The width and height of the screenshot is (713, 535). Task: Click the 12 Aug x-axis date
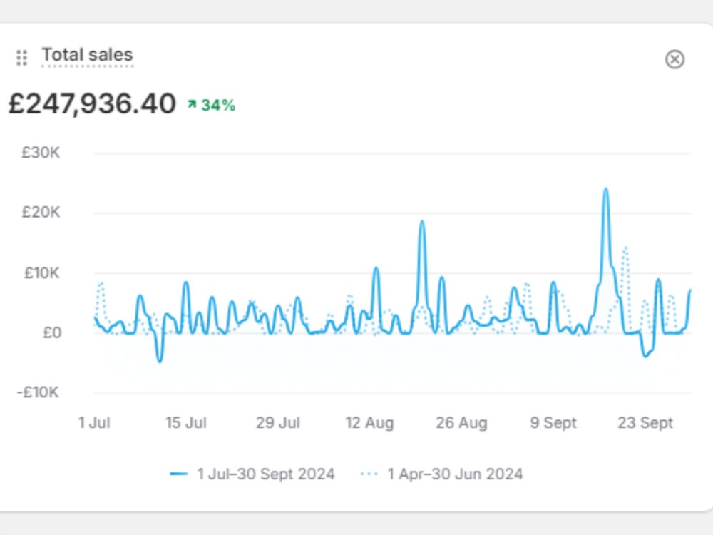[369, 422]
